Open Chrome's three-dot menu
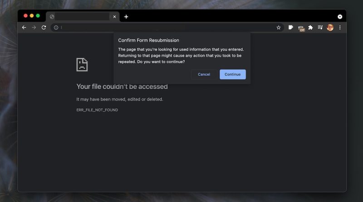Screen dimensions: 363x202 340,28
